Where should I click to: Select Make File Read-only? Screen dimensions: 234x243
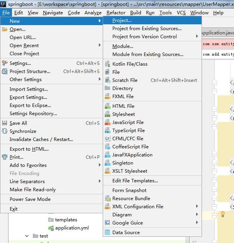tap(51, 190)
